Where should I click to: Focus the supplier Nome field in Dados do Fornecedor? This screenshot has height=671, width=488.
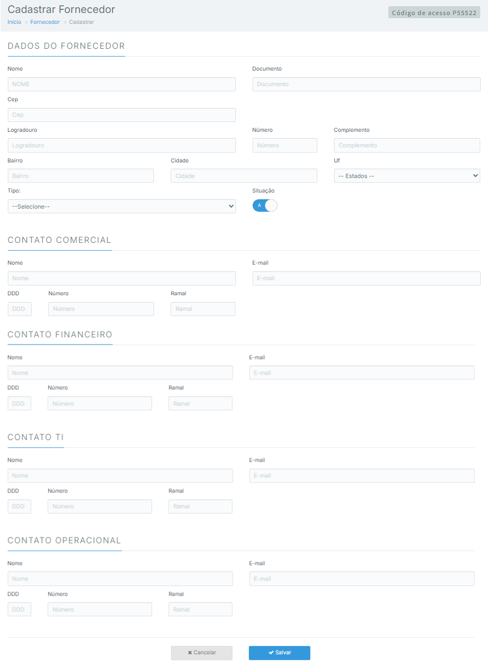pyautogui.click(x=122, y=84)
